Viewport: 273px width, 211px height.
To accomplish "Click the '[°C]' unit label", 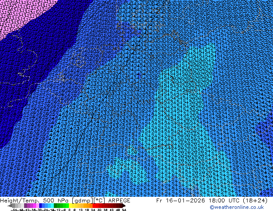I will click(100, 201).
